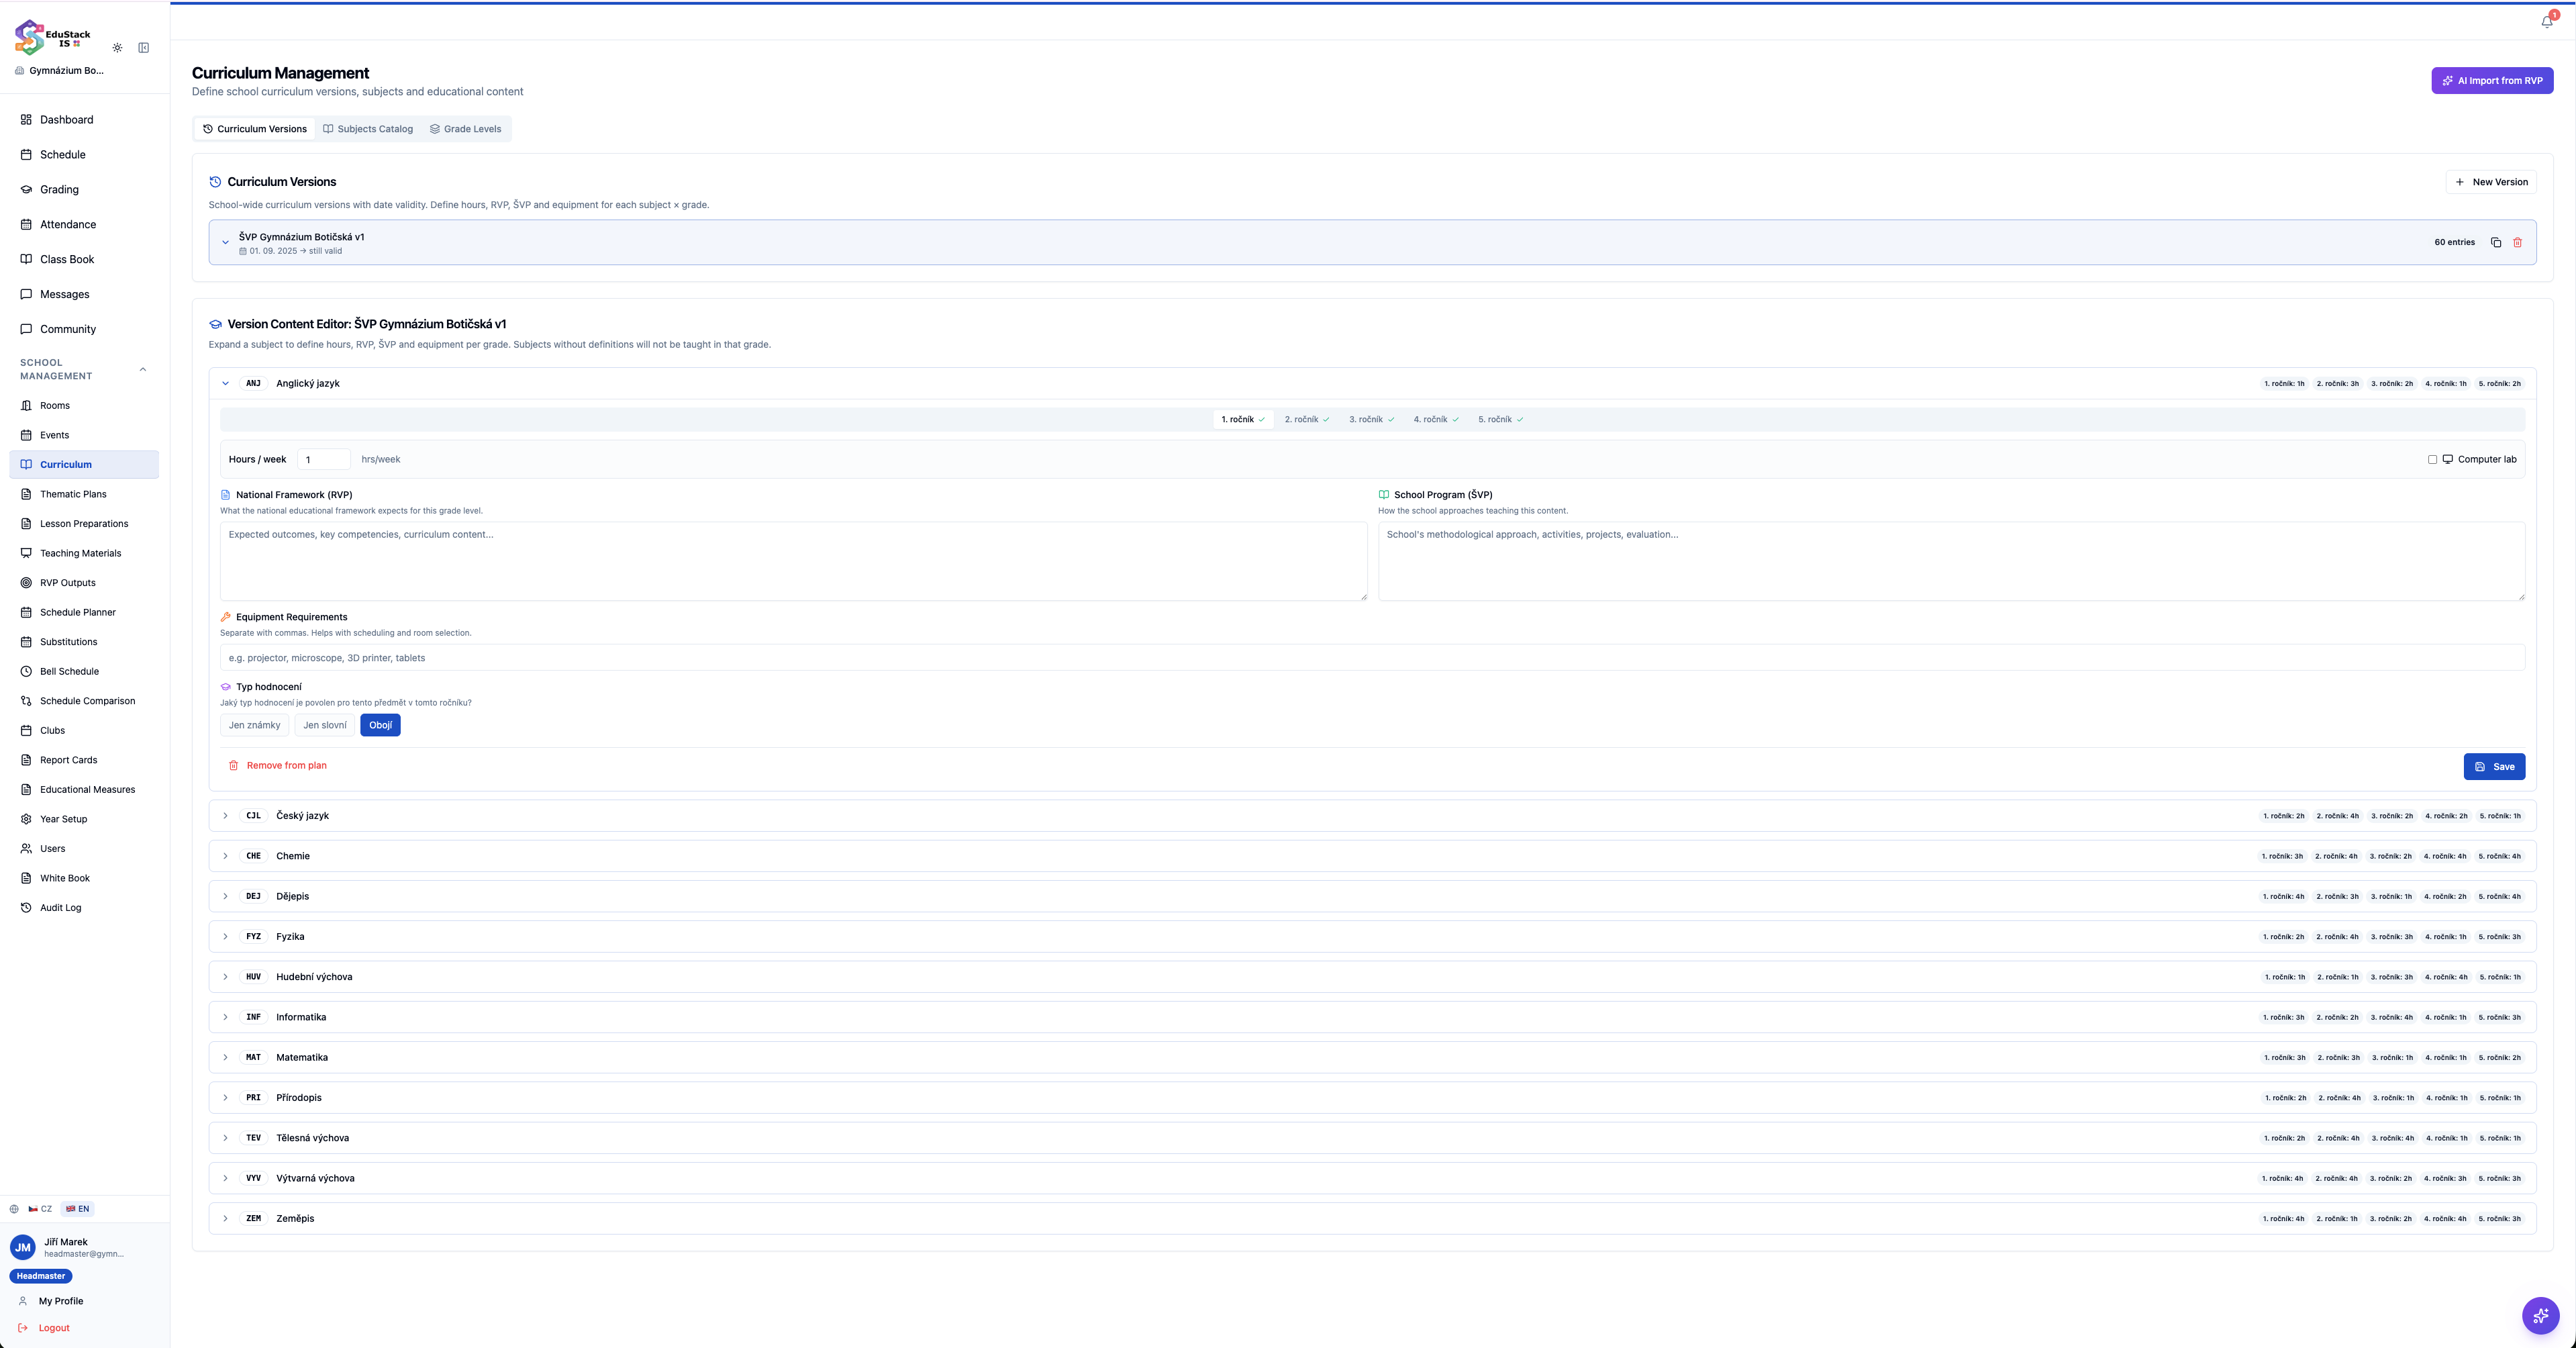Select Jen známky grading type
The height and width of the screenshot is (1348, 2576).
click(254, 725)
